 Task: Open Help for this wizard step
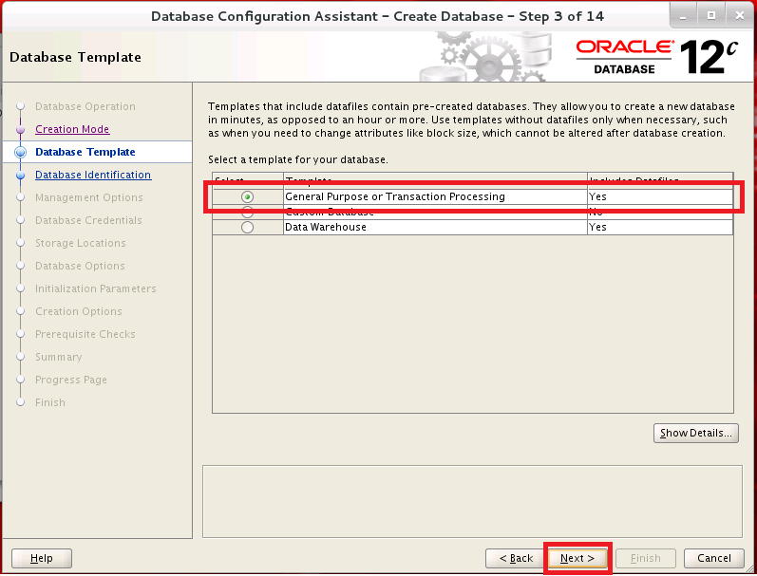click(x=42, y=558)
